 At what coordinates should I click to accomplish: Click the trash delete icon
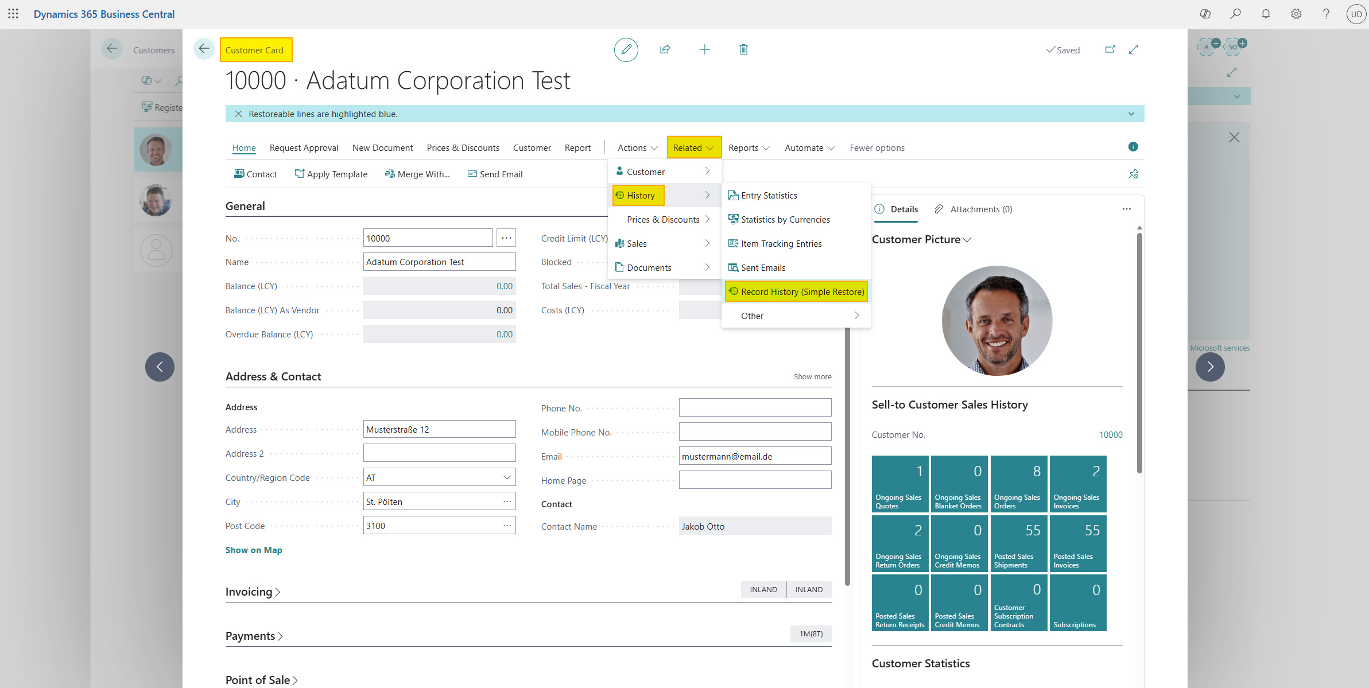click(743, 50)
